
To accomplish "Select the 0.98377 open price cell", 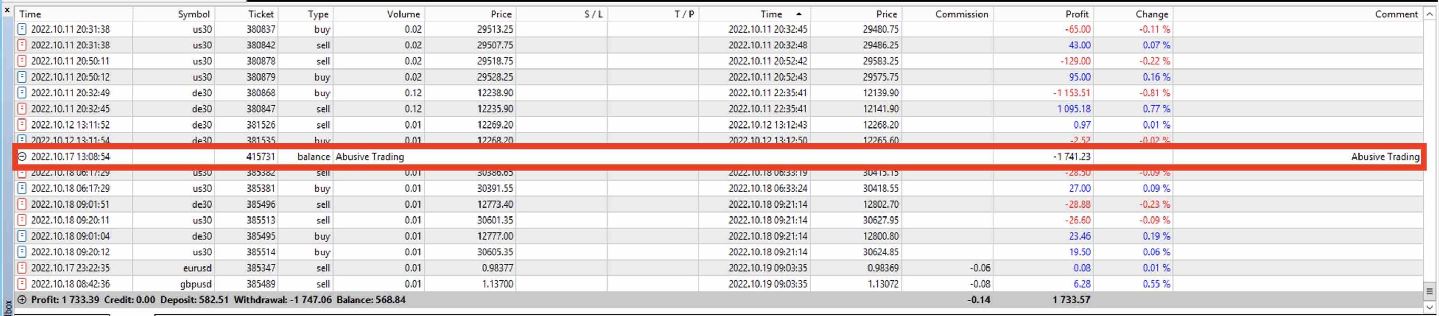I will click(497, 269).
